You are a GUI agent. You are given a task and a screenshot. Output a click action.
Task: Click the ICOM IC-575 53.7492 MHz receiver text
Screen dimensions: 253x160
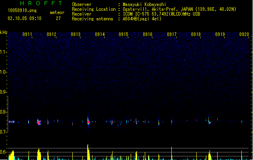(161, 14)
